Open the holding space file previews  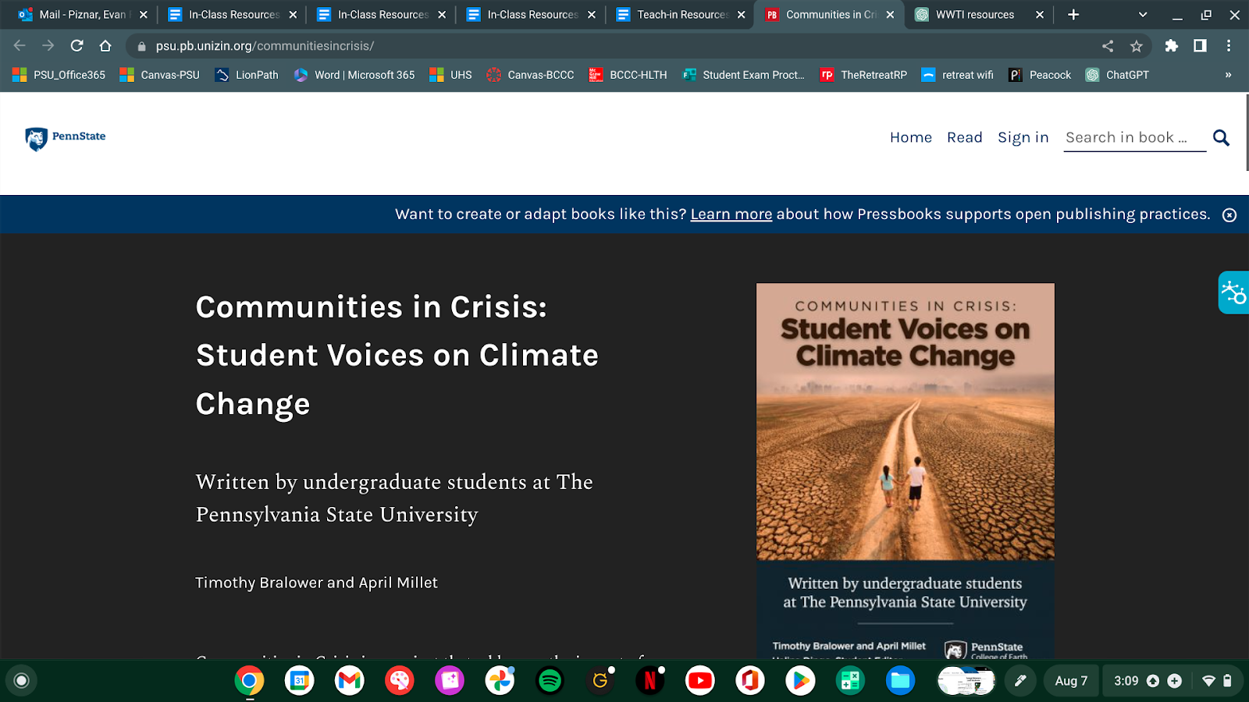coord(966,681)
